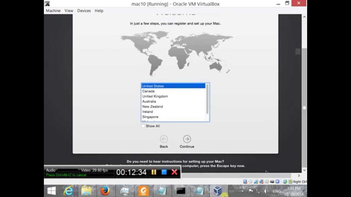Select New Zealand in the country list
This screenshot has width=351, height=197.
tap(173, 107)
